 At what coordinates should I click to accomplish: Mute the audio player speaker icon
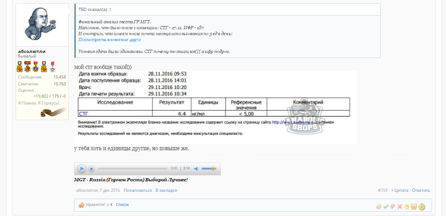[x=196, y=169]
